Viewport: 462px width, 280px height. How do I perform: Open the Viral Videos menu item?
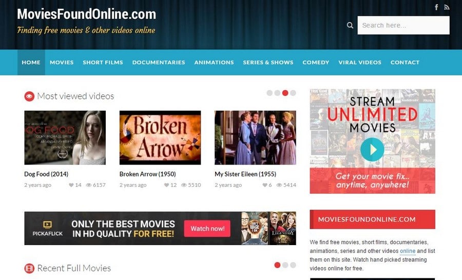click(360, 63)
